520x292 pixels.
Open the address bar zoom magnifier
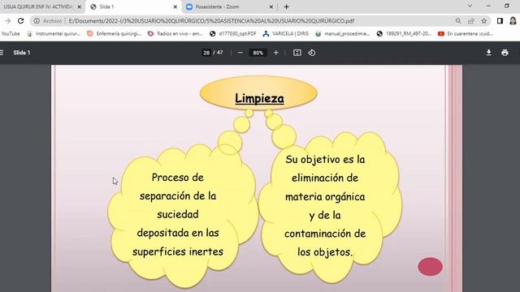[458, 21]
